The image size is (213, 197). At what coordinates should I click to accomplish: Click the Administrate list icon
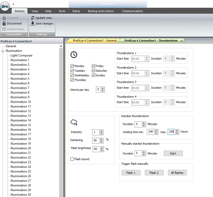[4, 29]
